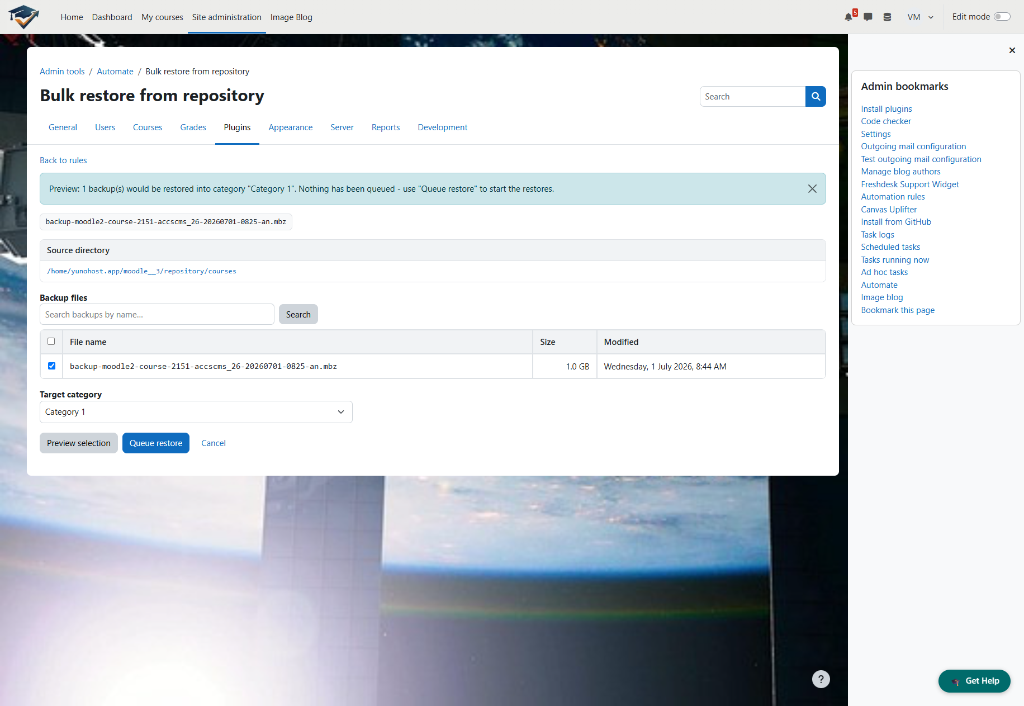This screenshot has height=706, width=1024.
Task: Open Tasks running now bookmark
Action: 895,260
